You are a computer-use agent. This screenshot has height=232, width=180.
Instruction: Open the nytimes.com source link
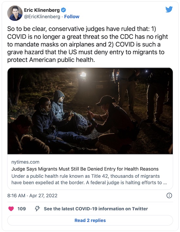pos(26,162)
